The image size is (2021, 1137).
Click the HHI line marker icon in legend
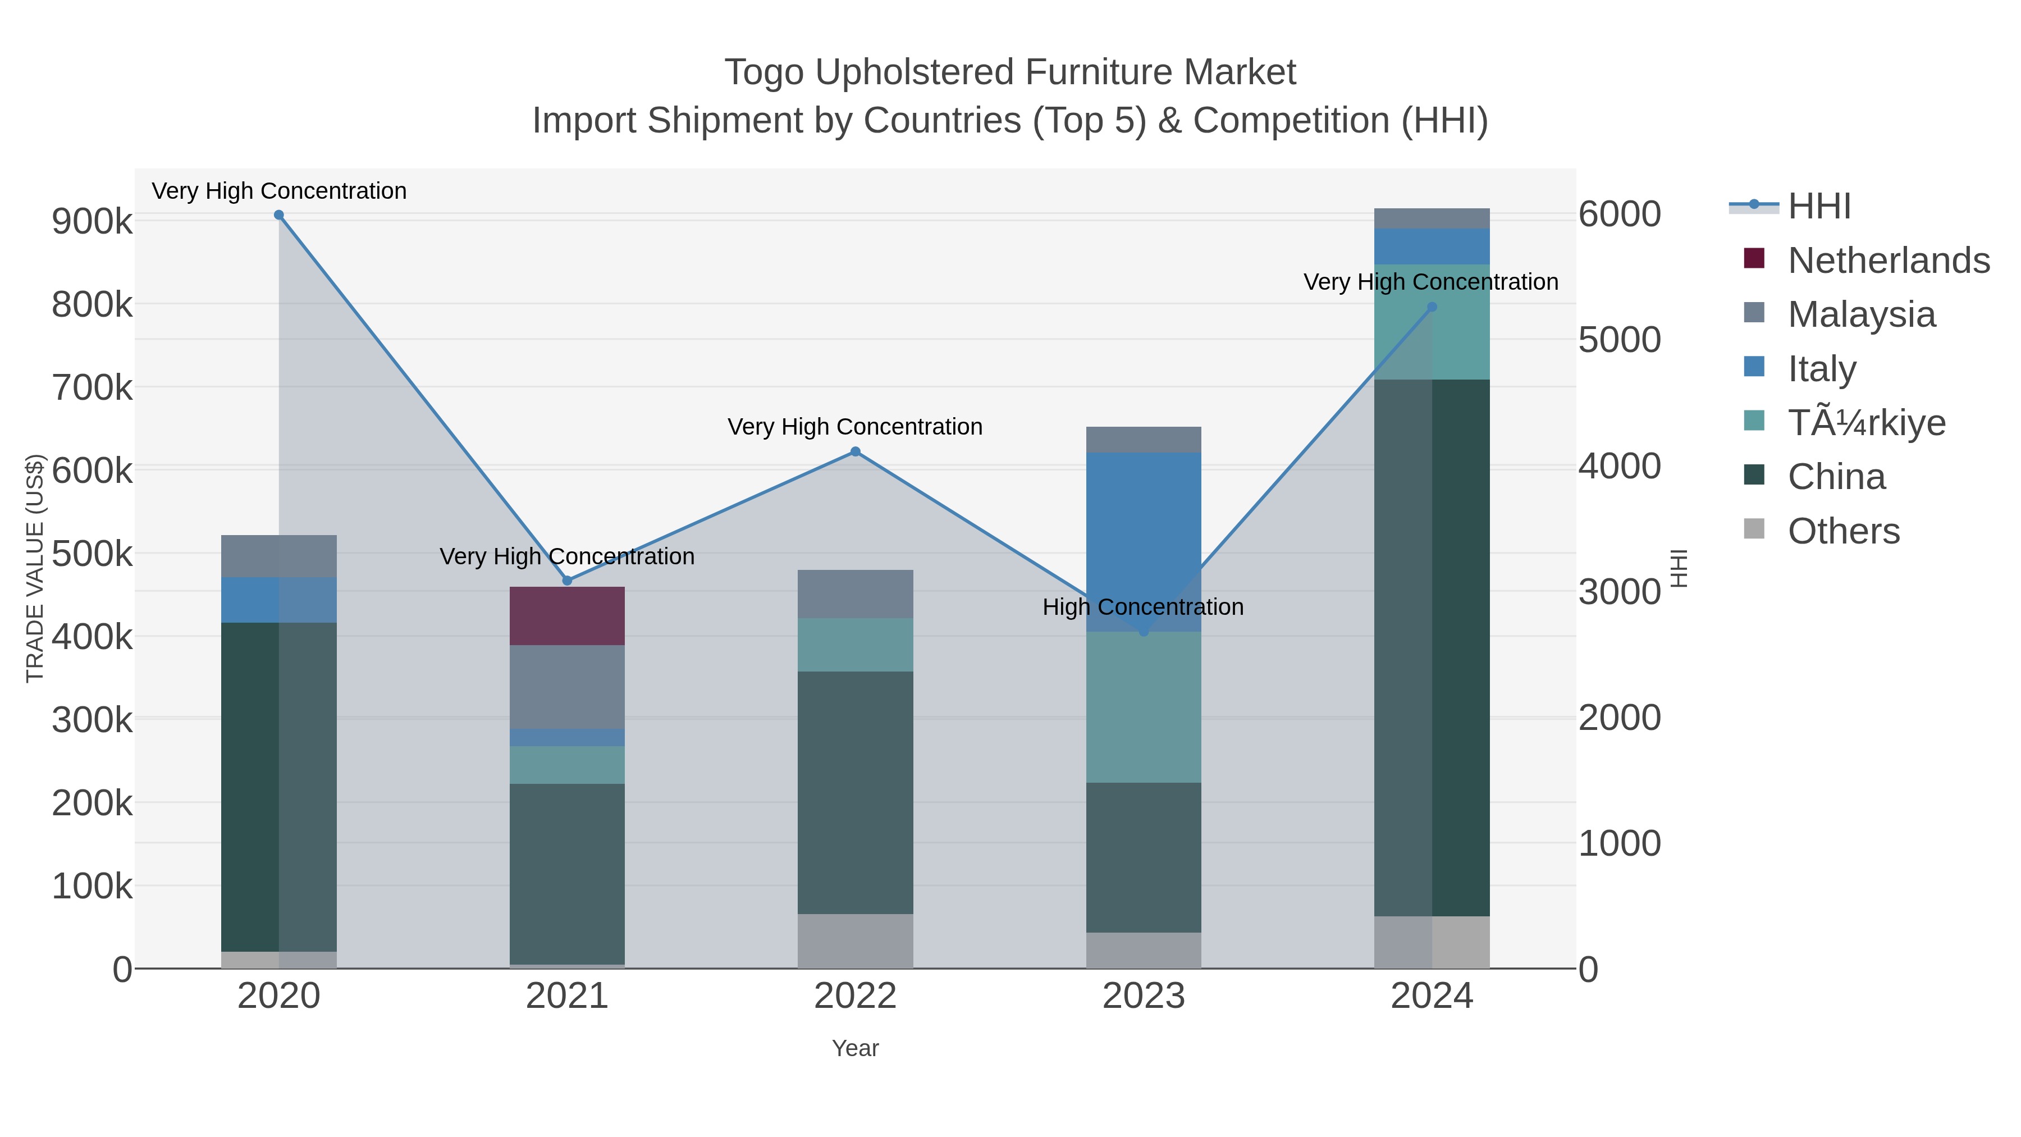pos(1754,205)
